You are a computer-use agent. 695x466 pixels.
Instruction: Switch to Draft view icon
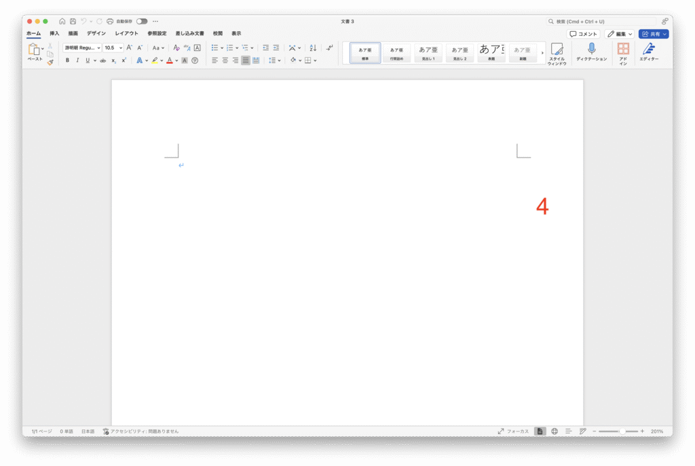[583, 431]
